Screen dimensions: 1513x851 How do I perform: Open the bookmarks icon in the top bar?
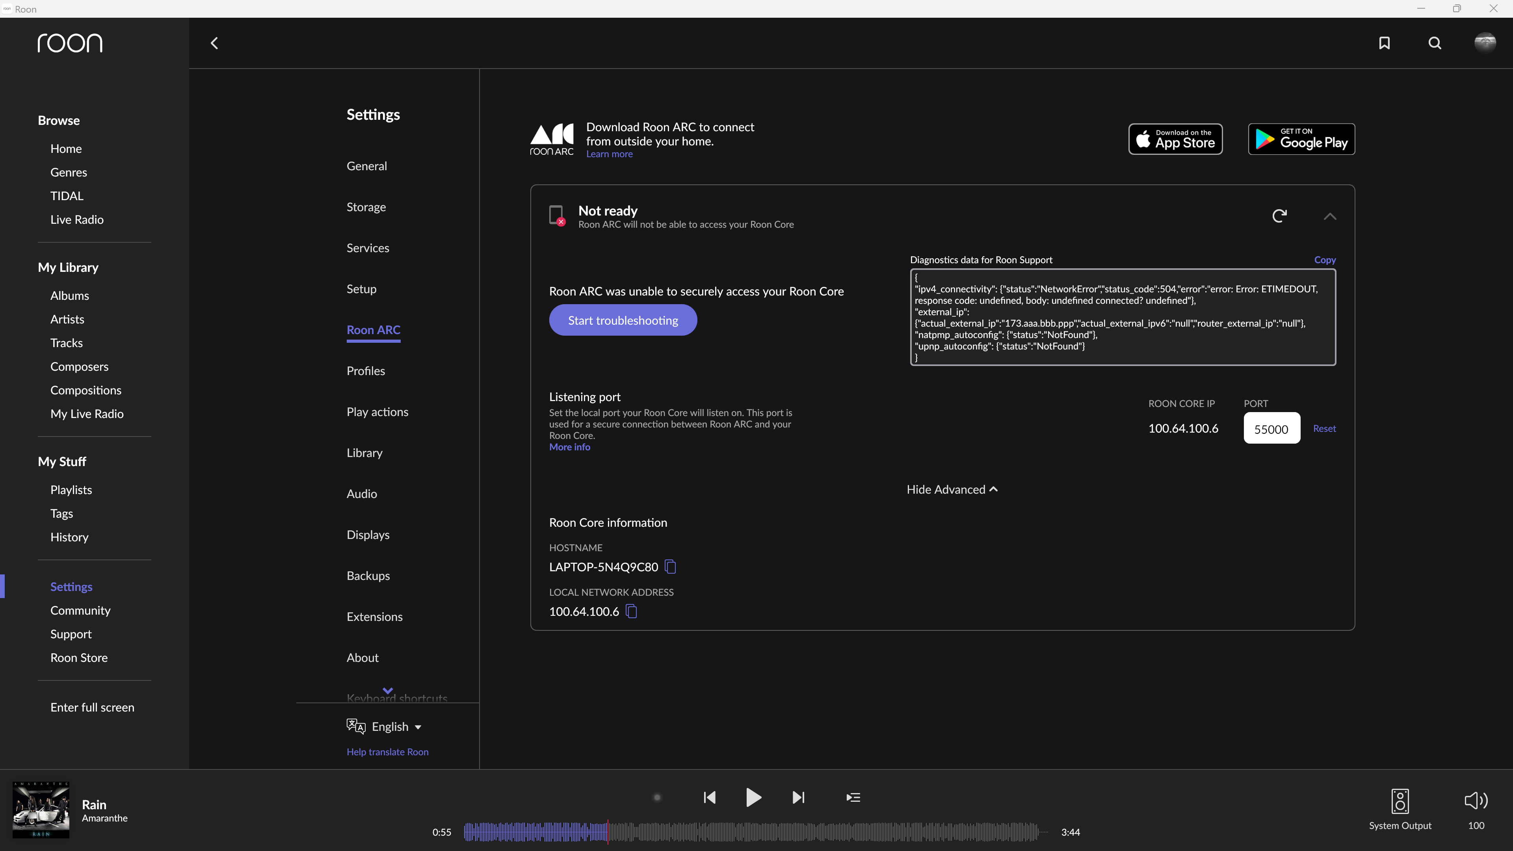(1385, 43)
